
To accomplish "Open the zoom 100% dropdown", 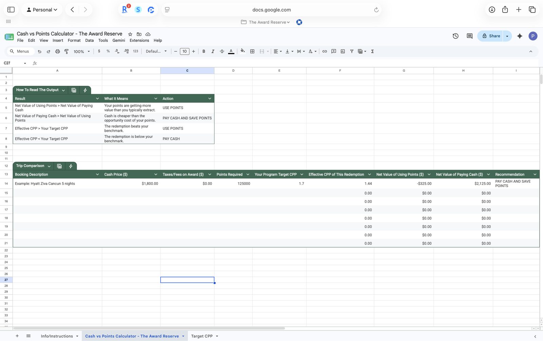I will point(82,51).
